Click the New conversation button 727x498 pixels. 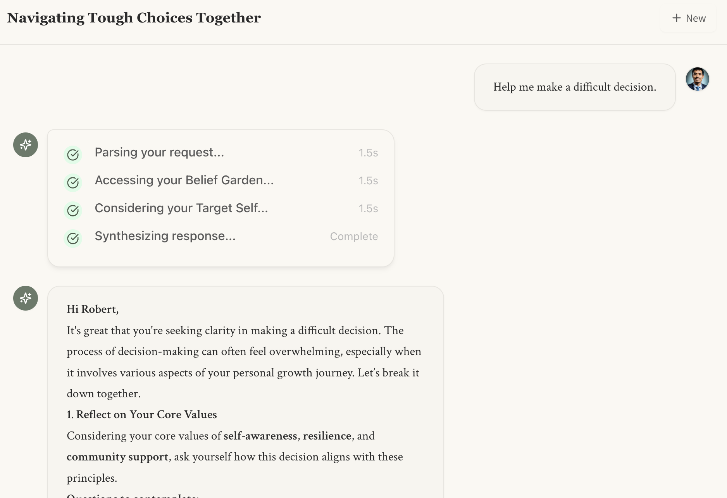(689, 18)
